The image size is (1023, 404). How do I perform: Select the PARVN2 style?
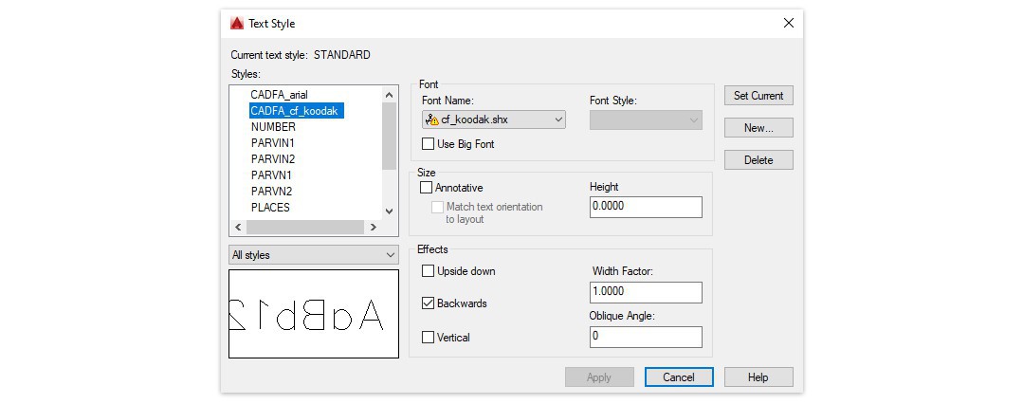click(x=271, y=192)
